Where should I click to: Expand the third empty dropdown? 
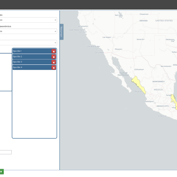[28, 42]
